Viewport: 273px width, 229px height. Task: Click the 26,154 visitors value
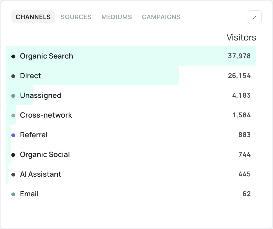tap(239, 76)
